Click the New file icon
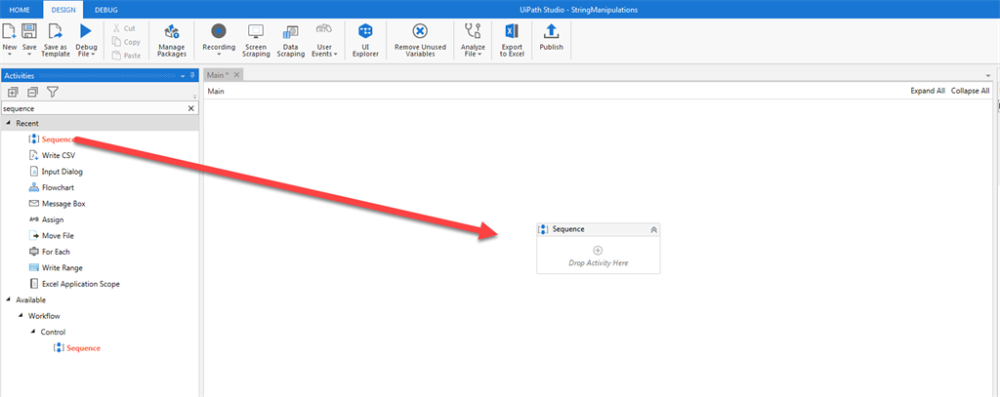 (9, 31)
